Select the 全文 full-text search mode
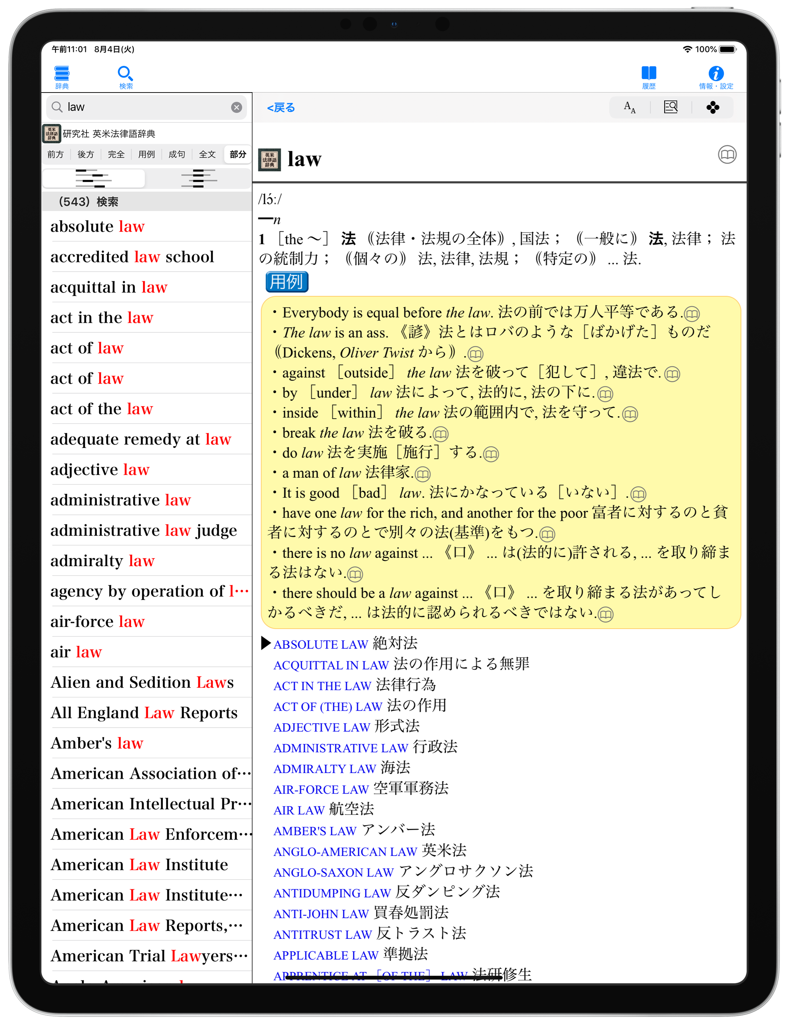 coord(207,155)
